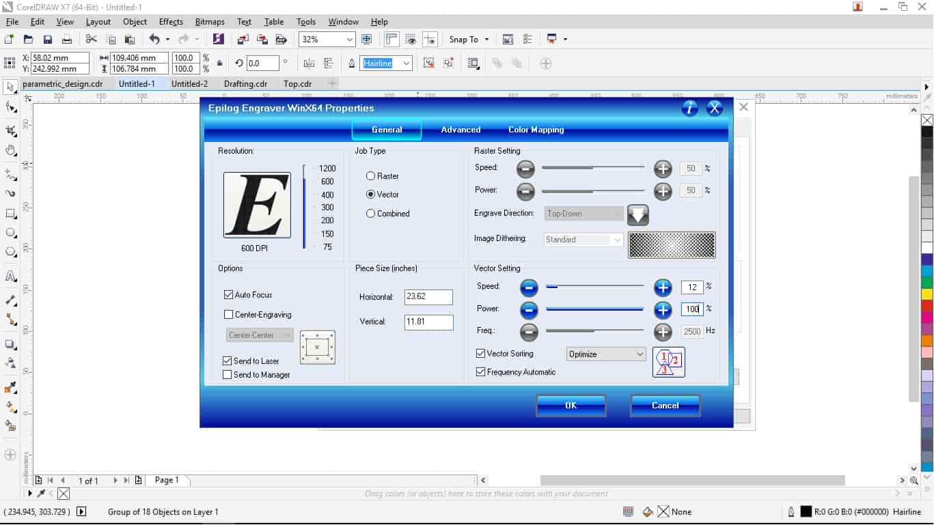This screenshot has height=525, width=934.
Task: Toggle Vector Sorting checkbox
Action: click(x=480, y=354)
